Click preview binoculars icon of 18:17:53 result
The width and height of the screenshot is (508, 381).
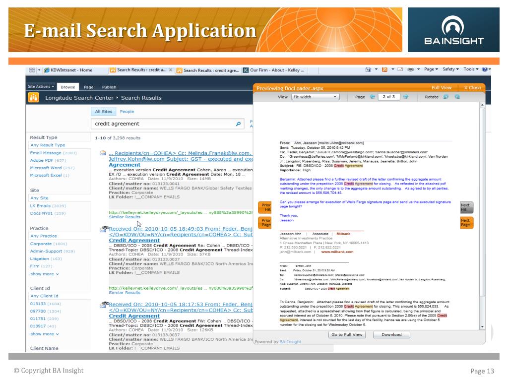coord(104,305)
